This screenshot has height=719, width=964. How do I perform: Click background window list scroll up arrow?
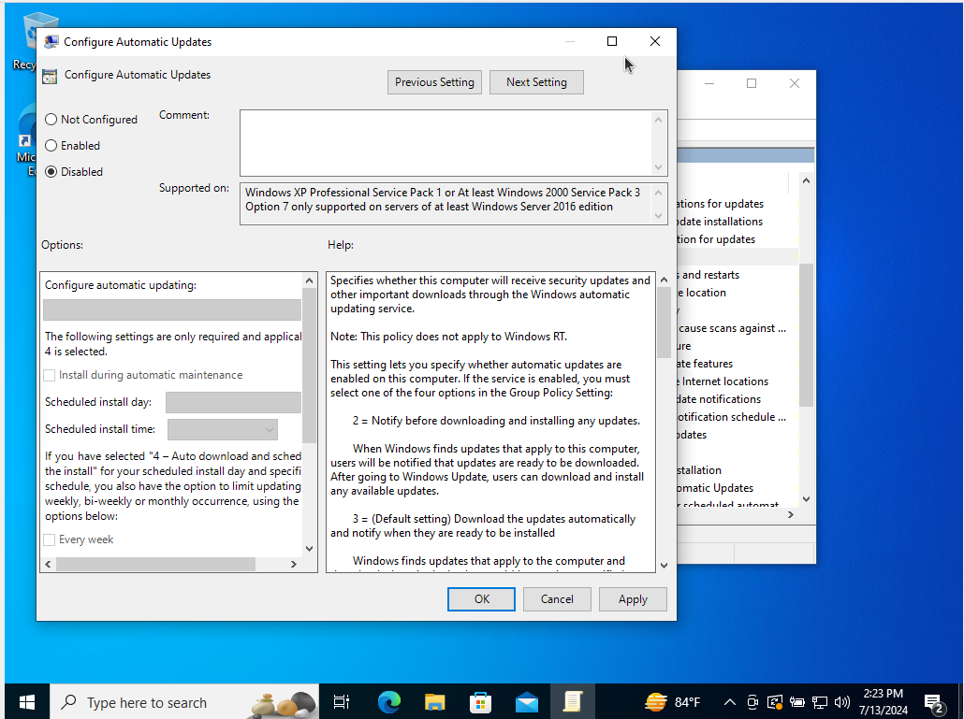pos(806,180)
